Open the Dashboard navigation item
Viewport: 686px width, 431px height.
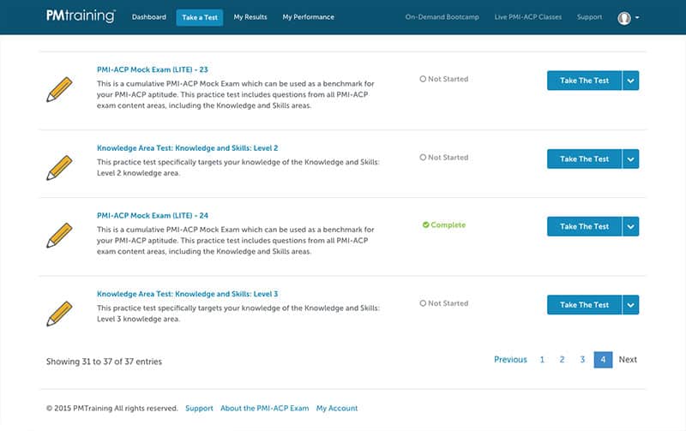tap(149, 17)
